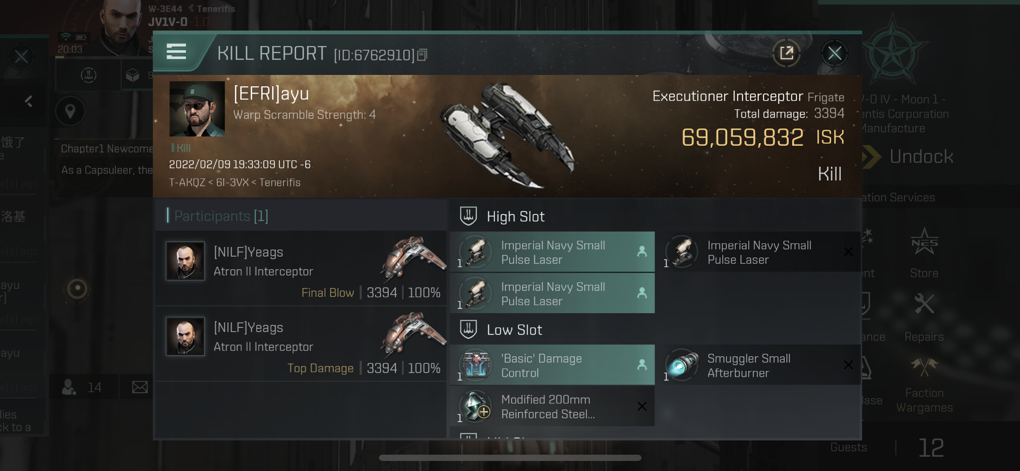
Task: Select Yeags Final Blow participant portrait
Action: (x=185, y=260)
